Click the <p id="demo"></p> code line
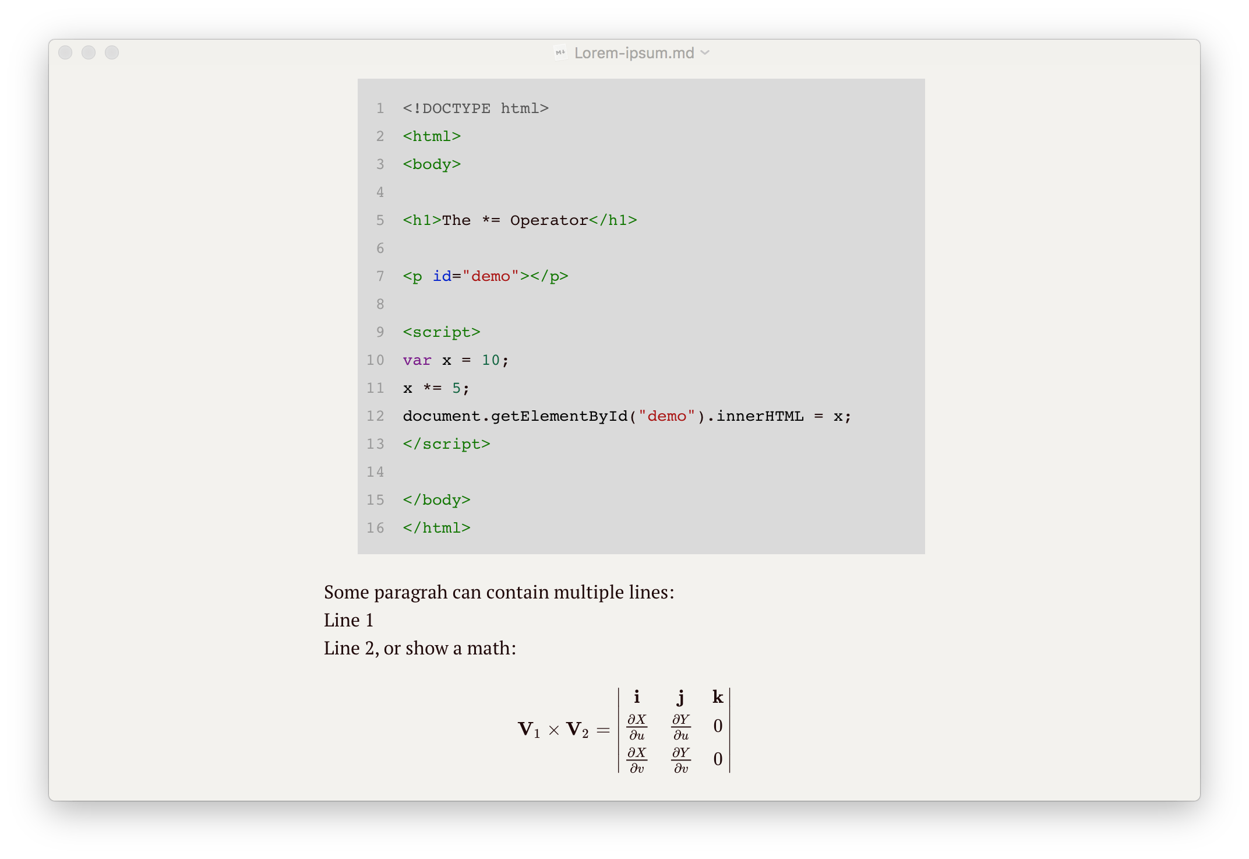1249x859 pixels. point(485,276)
